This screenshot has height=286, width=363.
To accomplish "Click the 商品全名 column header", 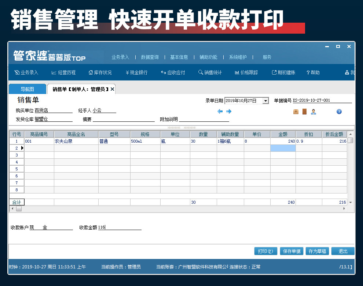I will [76, 134].
